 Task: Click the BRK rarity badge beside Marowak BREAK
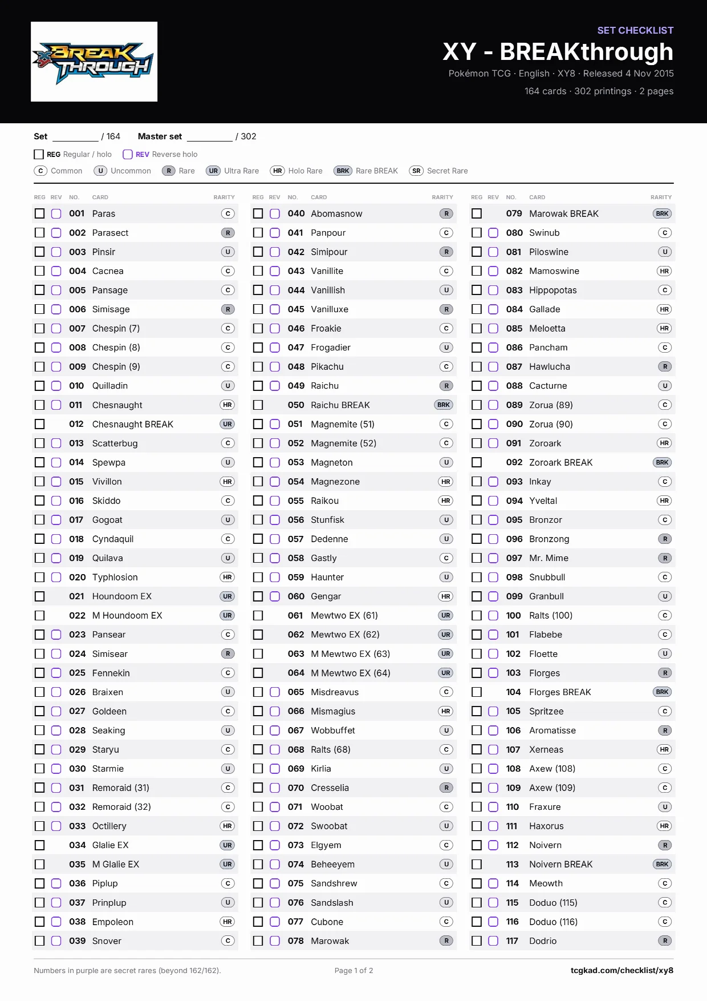point(662,213)
